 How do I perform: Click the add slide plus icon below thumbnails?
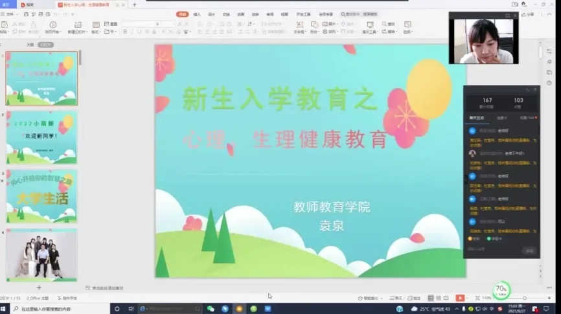click(x=39, y=287)
